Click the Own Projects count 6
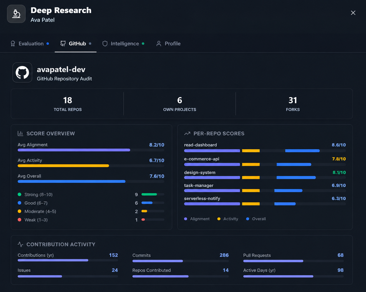Screen dimensions: 366x292 point(180,100)
